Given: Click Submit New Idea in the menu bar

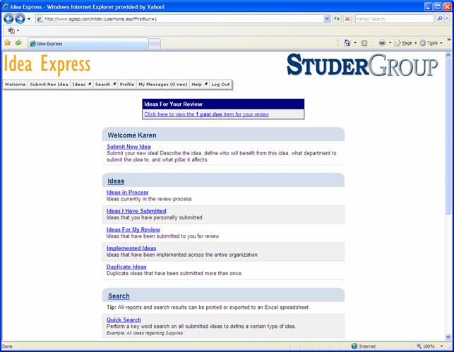Looking at the screenshot, I should pos(49,84).
